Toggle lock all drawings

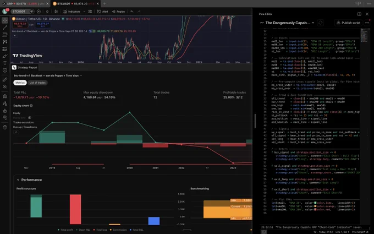click(x=5, y=111)
